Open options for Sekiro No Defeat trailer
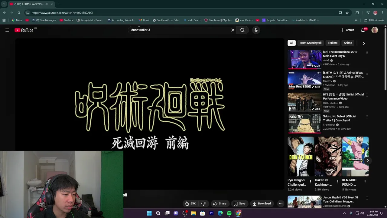 367,117
